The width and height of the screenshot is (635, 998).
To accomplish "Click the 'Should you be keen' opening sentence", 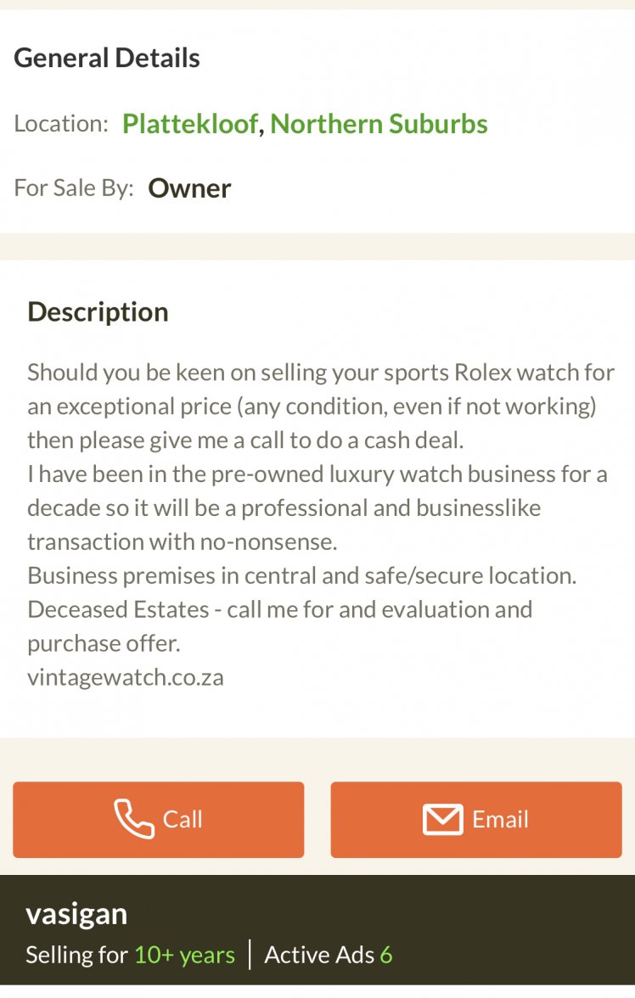I will [321, 373].
